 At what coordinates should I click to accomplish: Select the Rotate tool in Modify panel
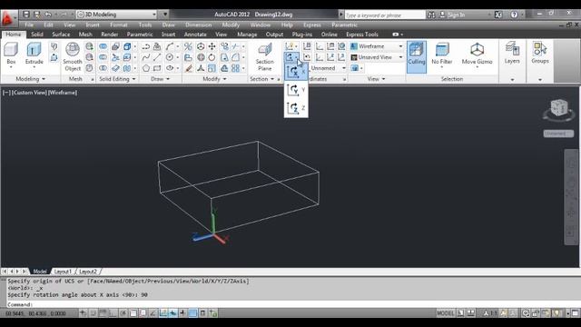pyautogui.click(x=212, y=57)
